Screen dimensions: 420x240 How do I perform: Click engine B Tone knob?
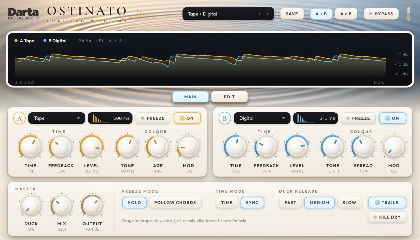point(333,147)
